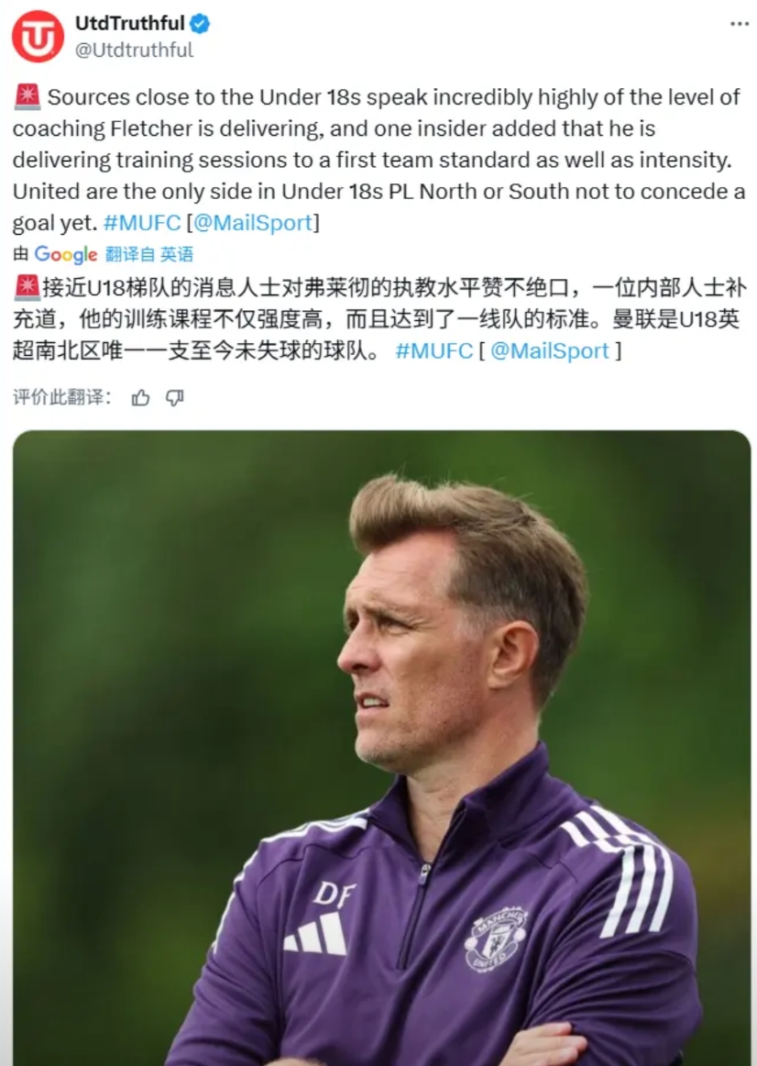
Task: Open the #MUFC hashtag in English text
Action: pyautogui.click(x=142, y=222)
